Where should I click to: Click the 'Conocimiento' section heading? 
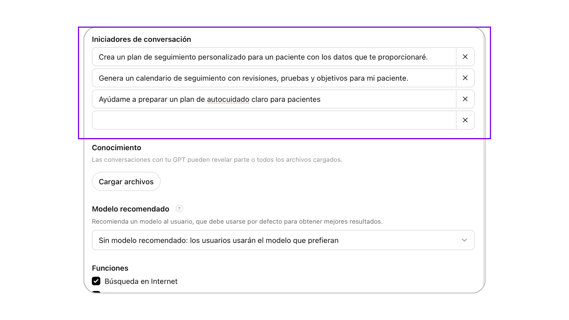pos(116,148)
